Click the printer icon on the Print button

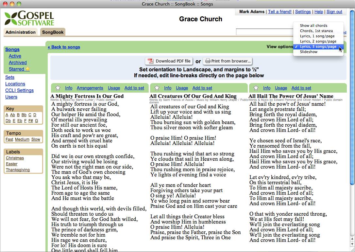coord(208,61)
